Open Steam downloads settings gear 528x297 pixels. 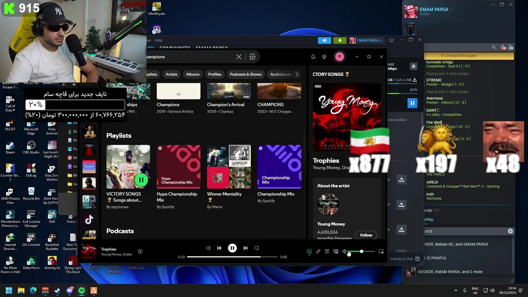(413, 66)
